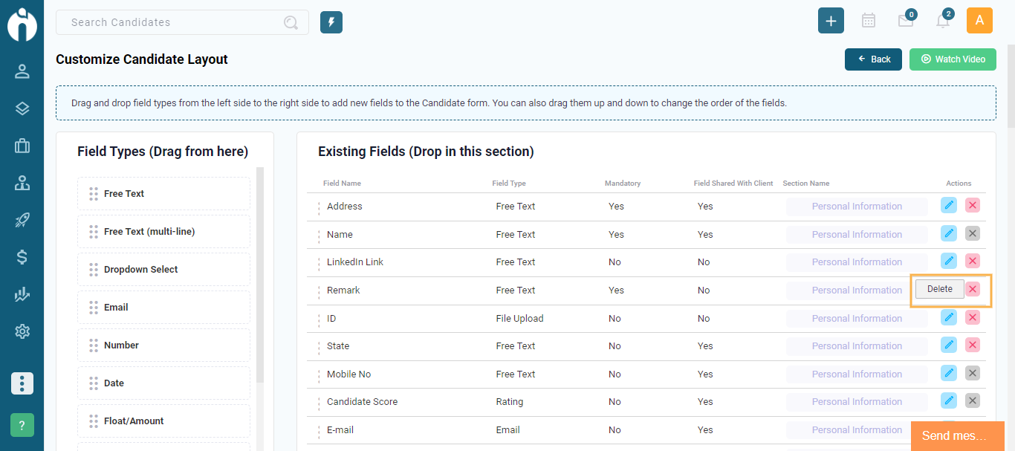Viewport: 1015px width, 451px height.
Task: Click the lightning bolt quick action button
Action: pos(331,22)
